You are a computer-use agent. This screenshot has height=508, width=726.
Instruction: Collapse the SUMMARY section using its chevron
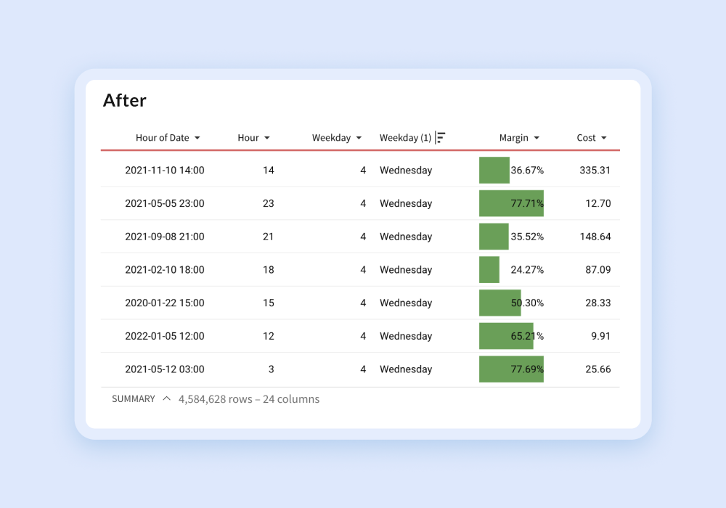click(x=165, y=398)
